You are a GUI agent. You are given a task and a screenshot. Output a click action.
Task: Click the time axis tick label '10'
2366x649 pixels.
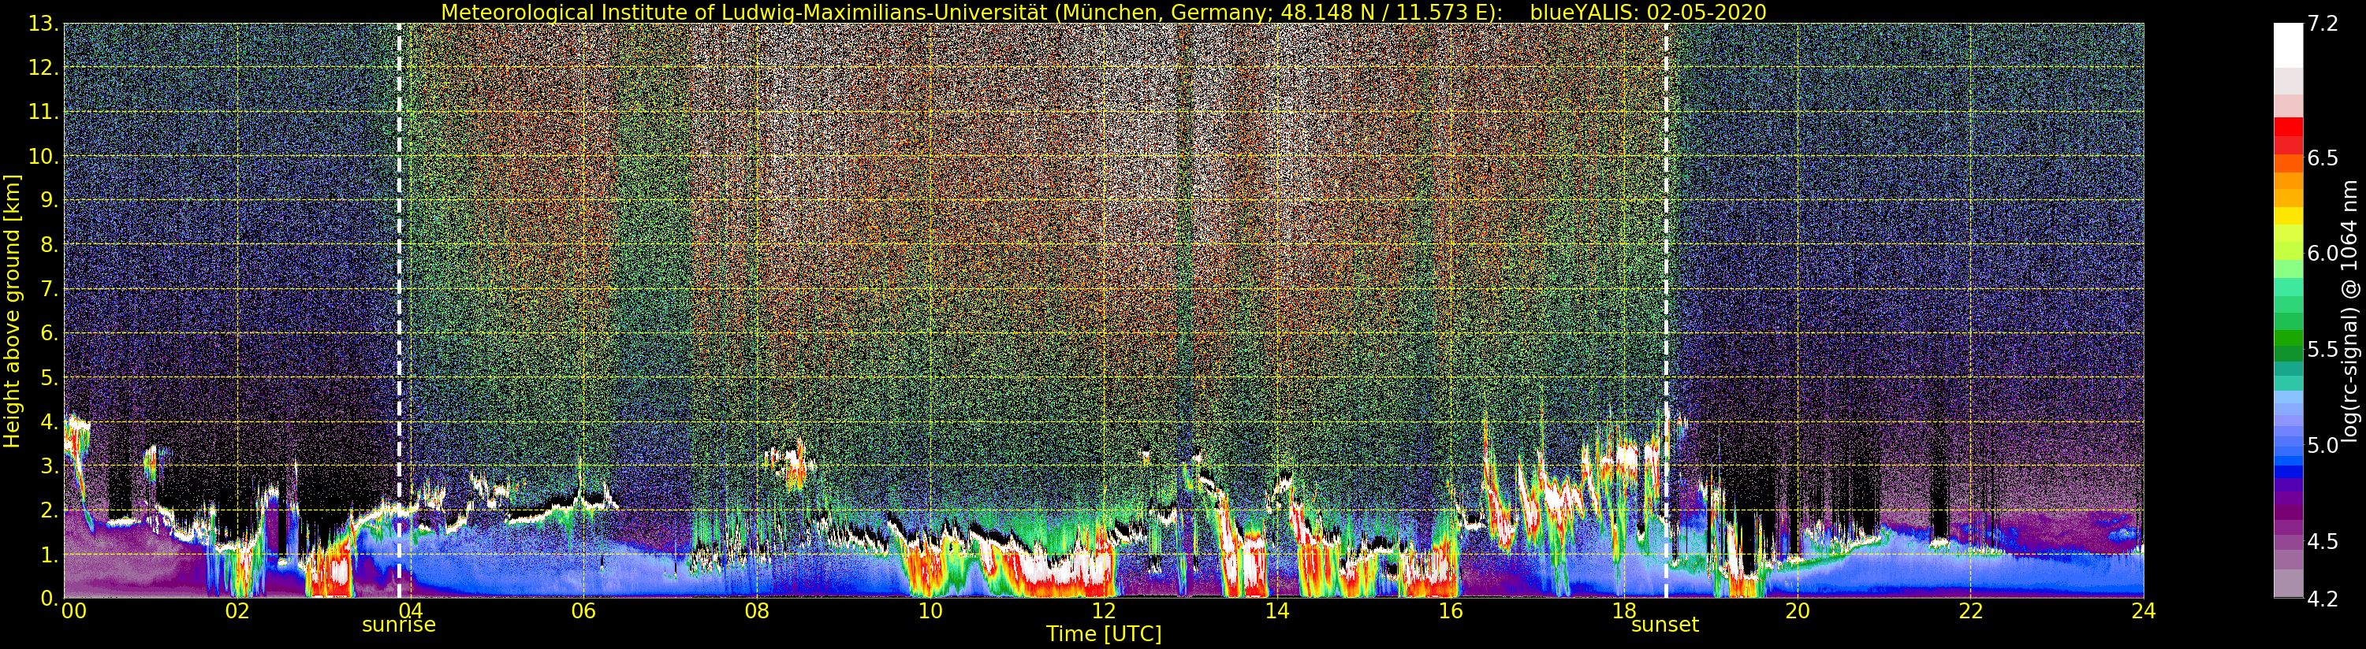[x=930, y=611]
